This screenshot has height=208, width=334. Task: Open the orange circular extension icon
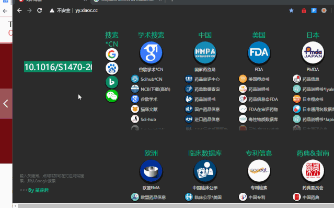324,10
